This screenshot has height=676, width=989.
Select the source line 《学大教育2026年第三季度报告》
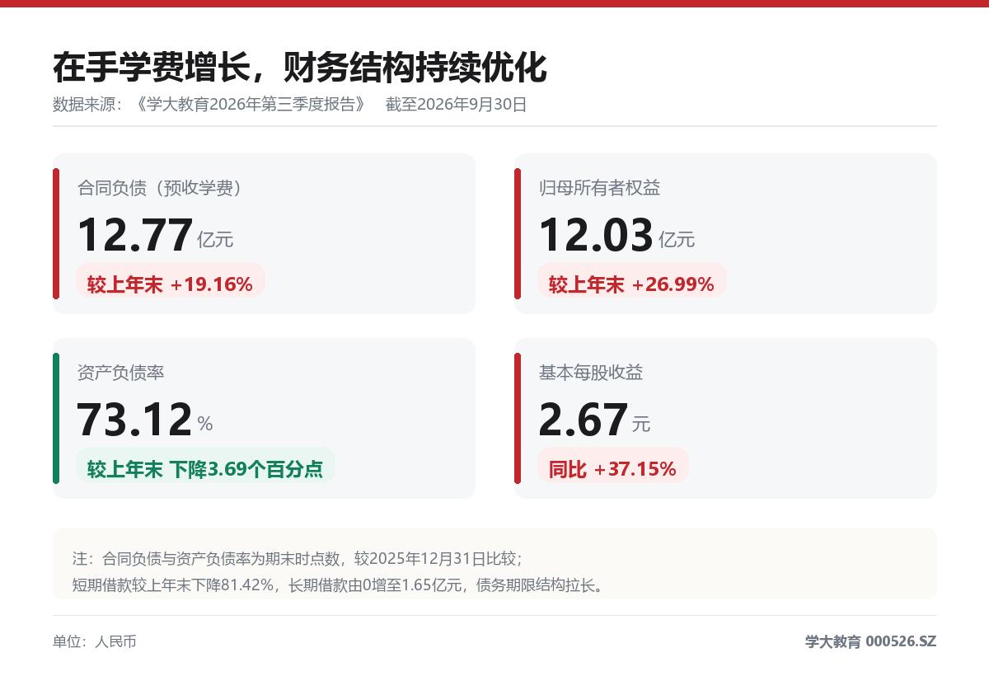(x=251, y=105)
